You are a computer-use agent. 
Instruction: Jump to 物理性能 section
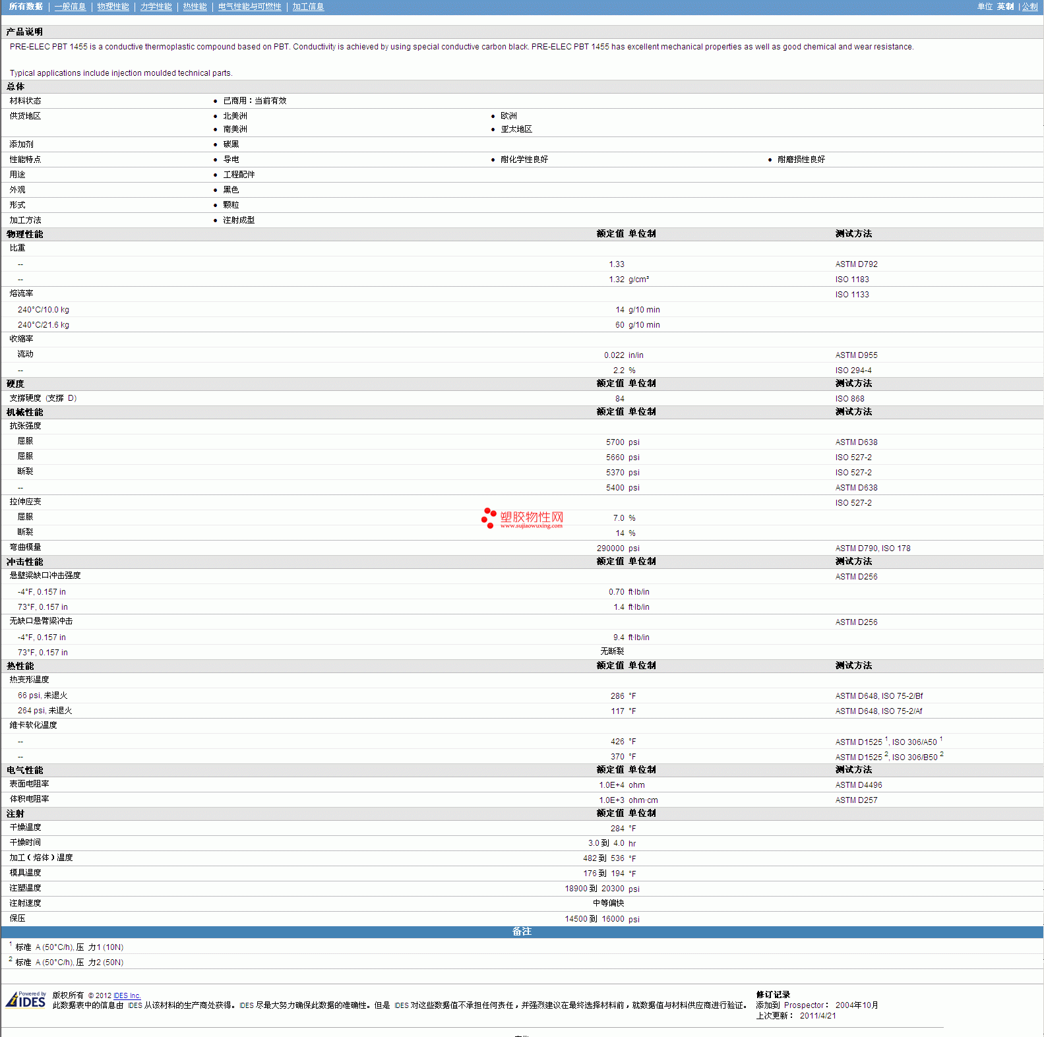113,7
